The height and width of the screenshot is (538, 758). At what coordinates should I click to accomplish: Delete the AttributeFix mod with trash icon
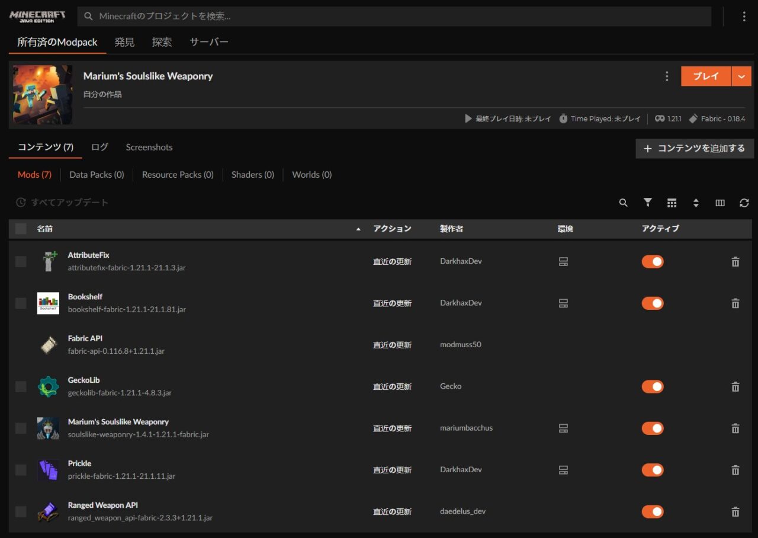[735, 261]
